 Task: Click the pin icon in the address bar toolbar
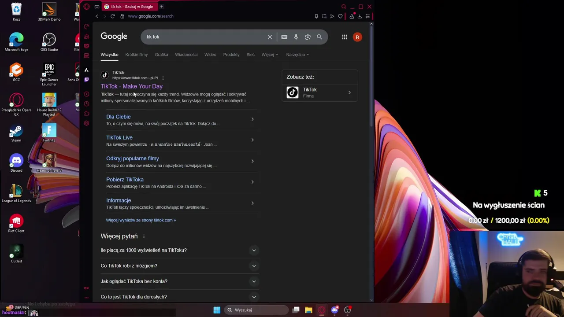coord(316,16)
